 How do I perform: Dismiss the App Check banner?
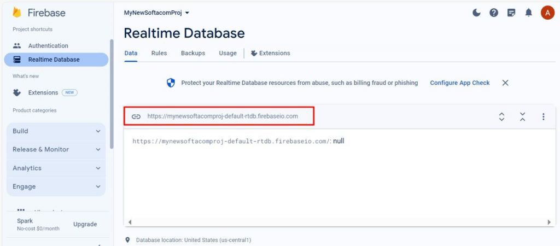point(505,83)
